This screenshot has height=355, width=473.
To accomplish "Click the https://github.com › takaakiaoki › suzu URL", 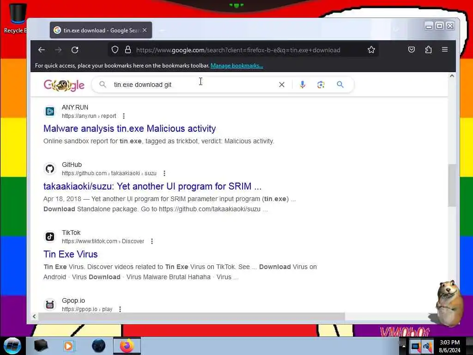I will pyautogui.click(x=109, y=173).
